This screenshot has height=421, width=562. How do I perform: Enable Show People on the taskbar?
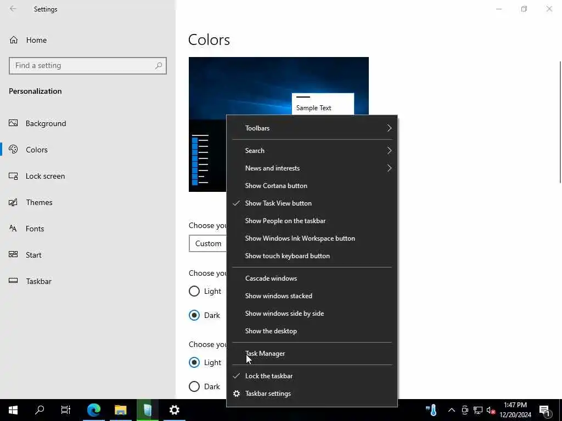point(312,221)
